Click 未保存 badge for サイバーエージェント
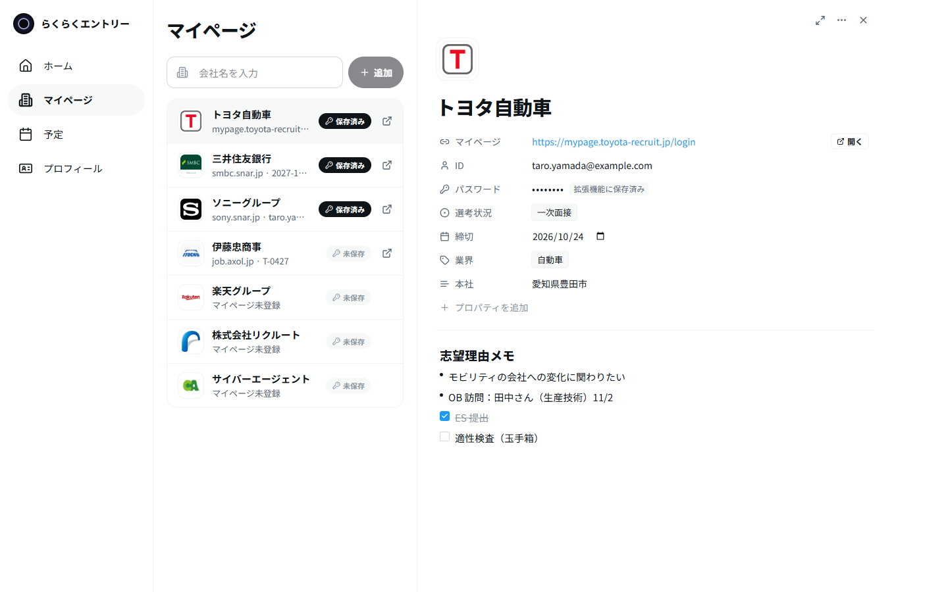 [348, 385]
